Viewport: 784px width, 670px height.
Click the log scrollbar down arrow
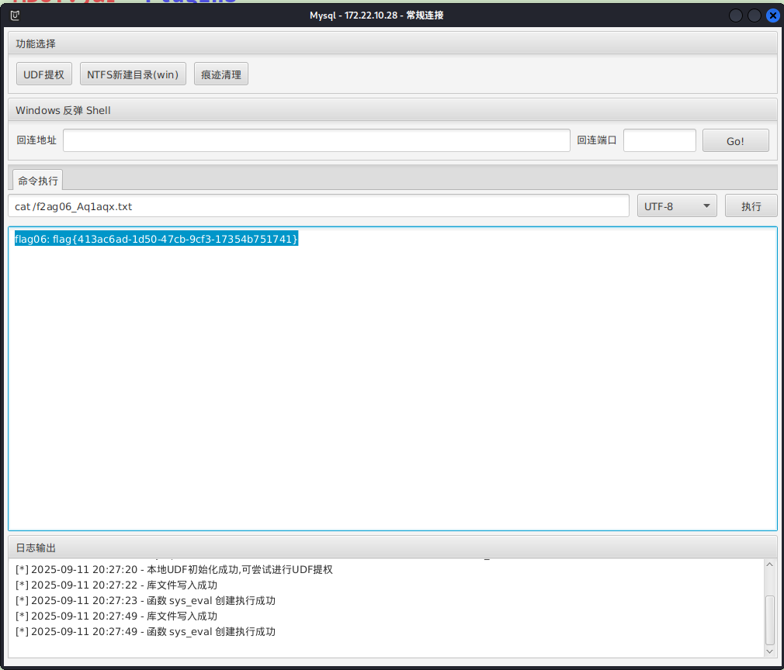(x=770, y=651)
